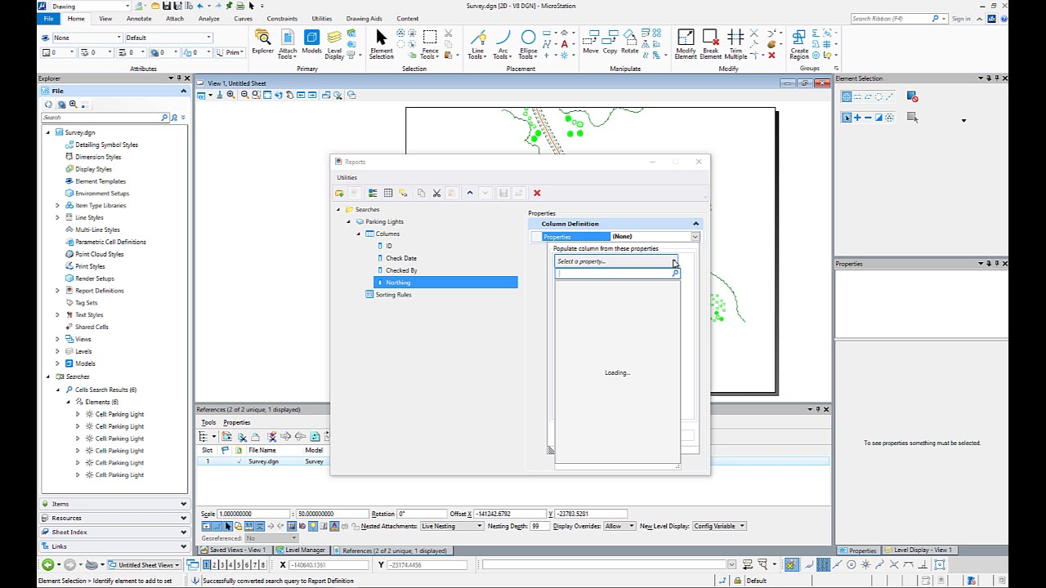
Task: Open the Properties (None) dropdown in Reports dialog
Action: [695, 237]
